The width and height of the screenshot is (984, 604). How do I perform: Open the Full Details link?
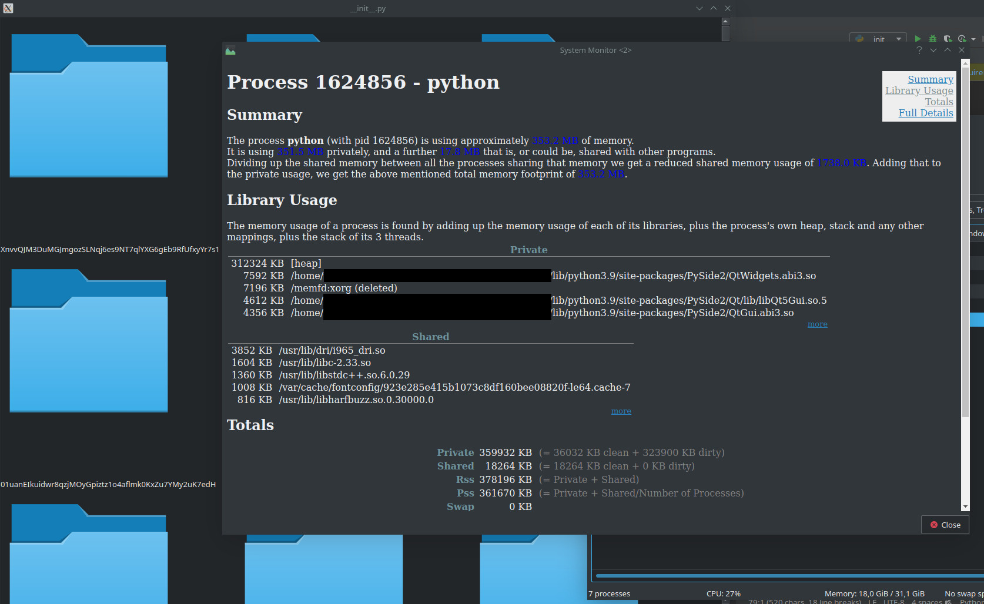925,113
